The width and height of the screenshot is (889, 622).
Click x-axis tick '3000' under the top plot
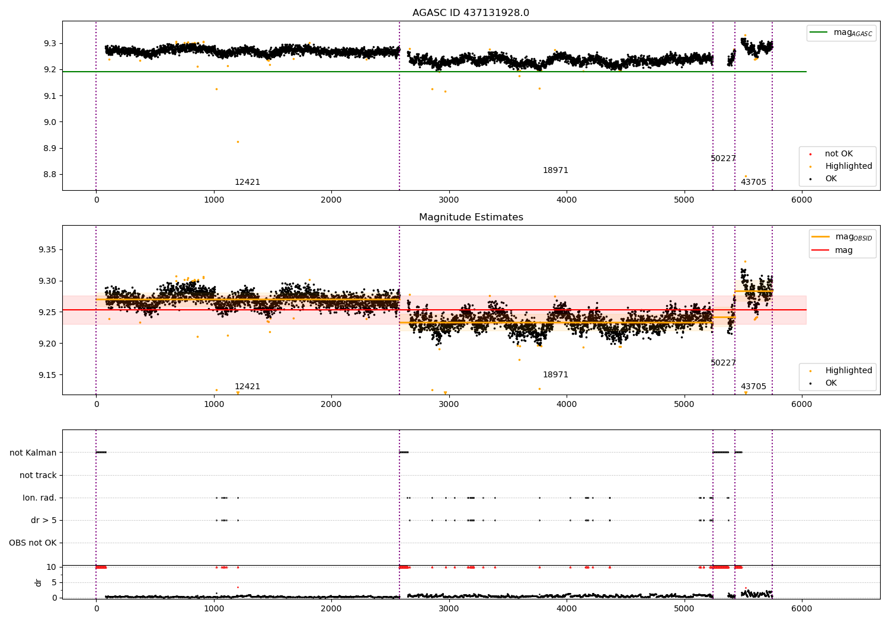coord(449,200)
